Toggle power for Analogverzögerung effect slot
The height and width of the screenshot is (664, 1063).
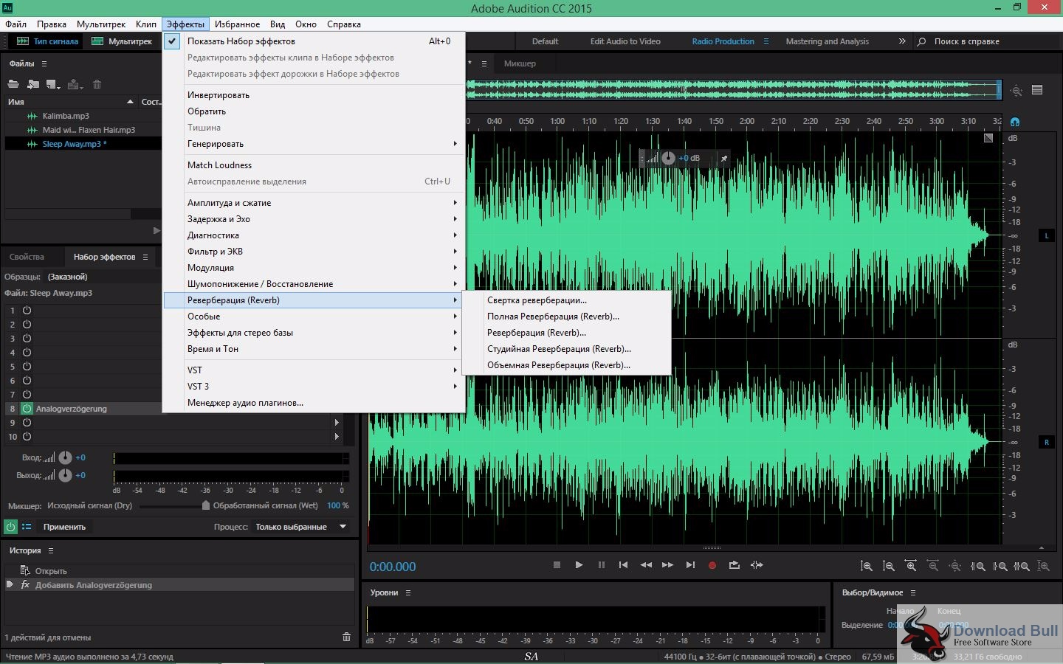coord(27,409)
